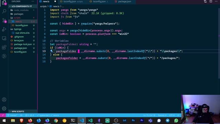Open package.json in the file tree

[20, 48]
